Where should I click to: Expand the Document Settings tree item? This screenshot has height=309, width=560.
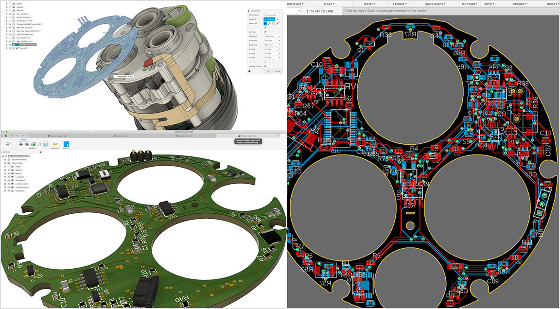[5, 159]
